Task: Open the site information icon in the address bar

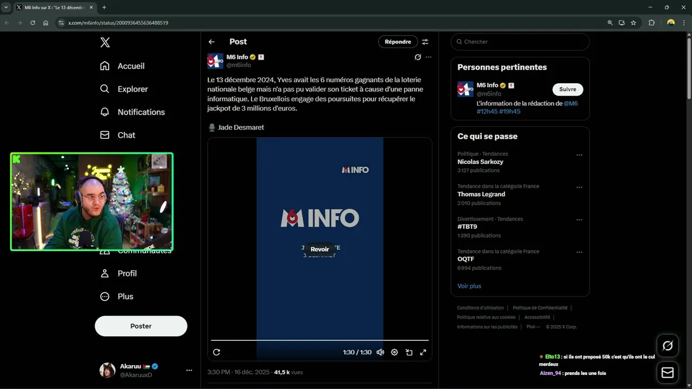Action: tap(61, 23)
